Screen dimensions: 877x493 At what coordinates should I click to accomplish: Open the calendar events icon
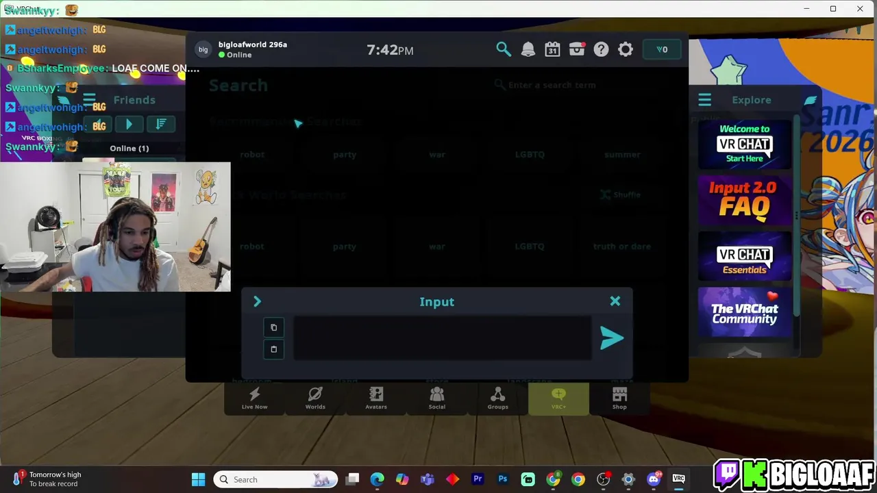point(552,49)
